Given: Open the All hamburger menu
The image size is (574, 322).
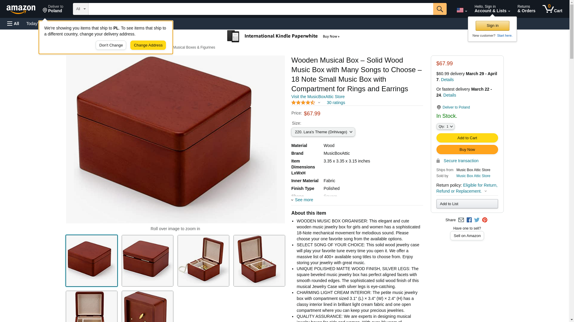Looking at the screenshot, I should coord(13,24).
